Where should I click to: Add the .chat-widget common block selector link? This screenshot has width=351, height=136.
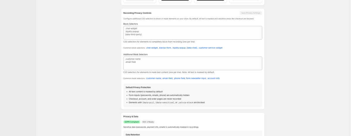[x=152, y=48]
